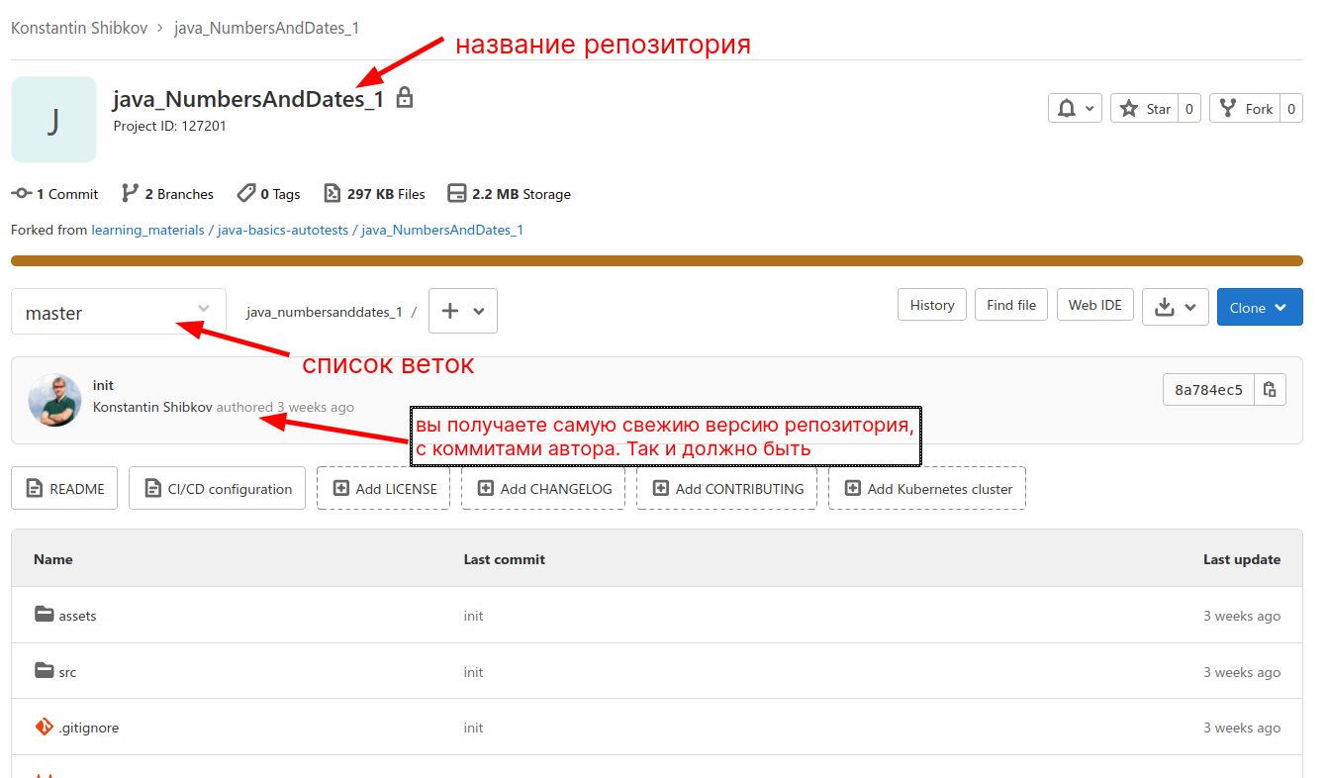Copy commit SHA with clipboard icon
The width and height of the screenshot is (1328, 778).
click(x=1271, y=390)
